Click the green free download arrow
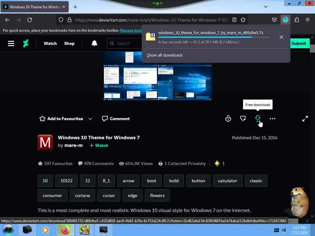 tap(258, 118)
